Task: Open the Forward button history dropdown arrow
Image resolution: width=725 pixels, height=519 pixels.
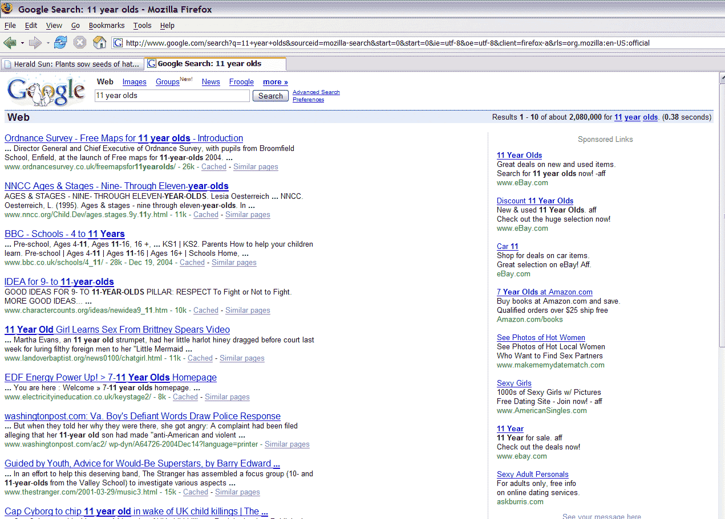Action: click(x=48, y=43)
